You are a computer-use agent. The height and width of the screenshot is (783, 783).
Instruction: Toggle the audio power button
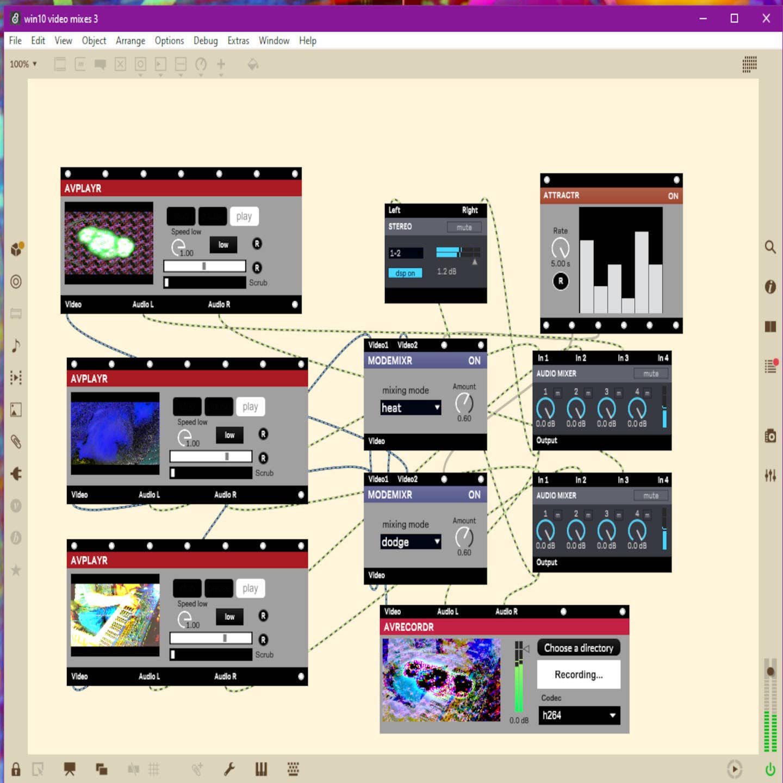770,769
